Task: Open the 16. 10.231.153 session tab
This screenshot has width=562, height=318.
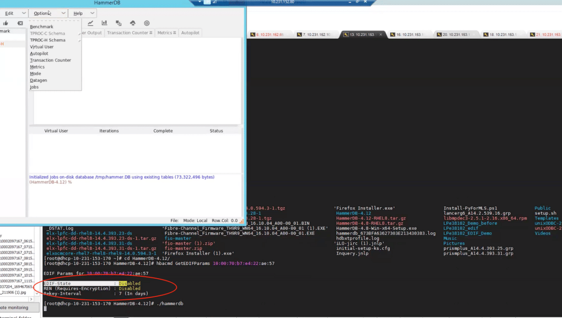Action: click(x=409, y=35)
